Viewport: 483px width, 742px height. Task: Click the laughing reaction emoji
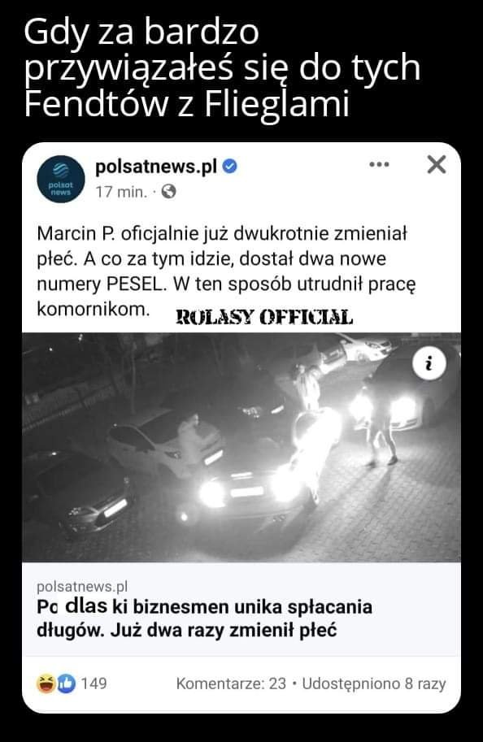(x=46, y=683)
